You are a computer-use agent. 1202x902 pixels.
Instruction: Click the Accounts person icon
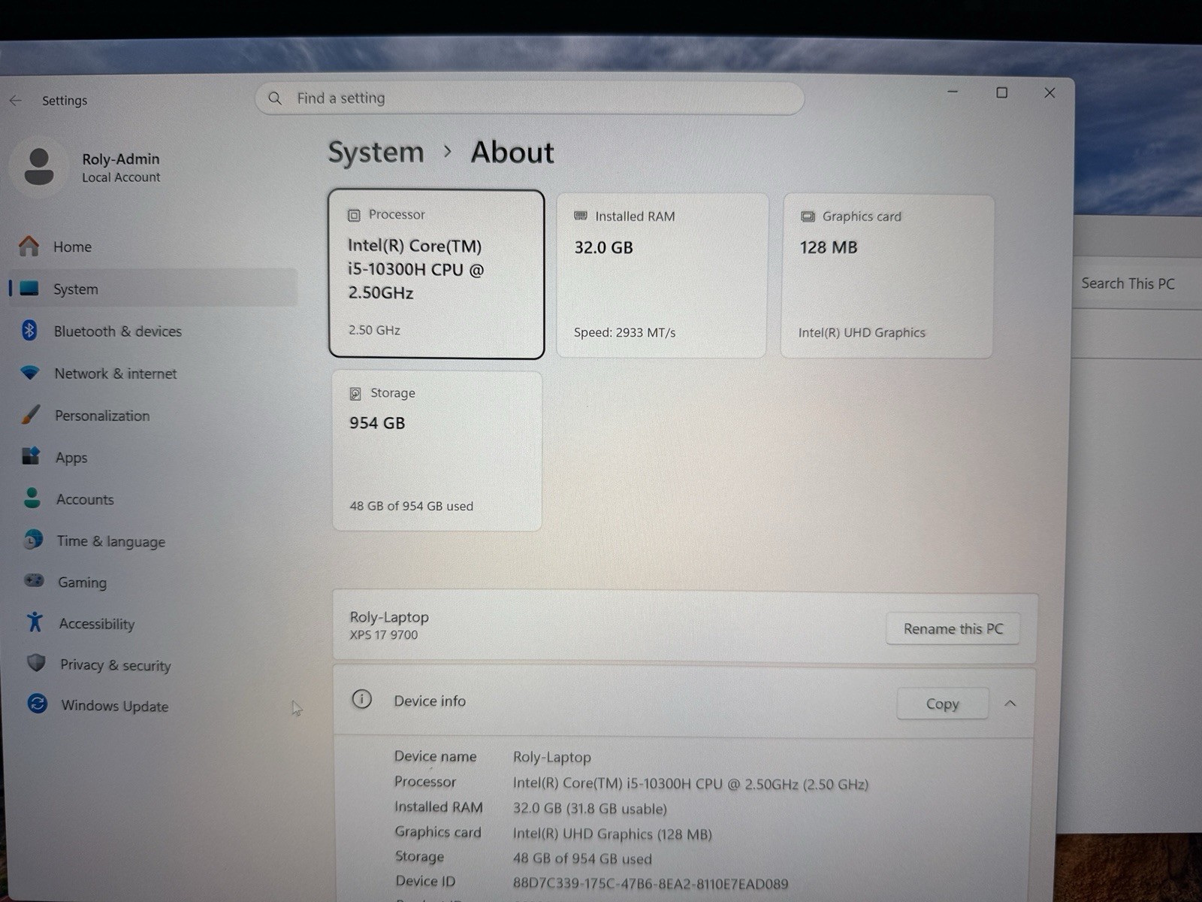pyautogui.click(x=32, y=498)
